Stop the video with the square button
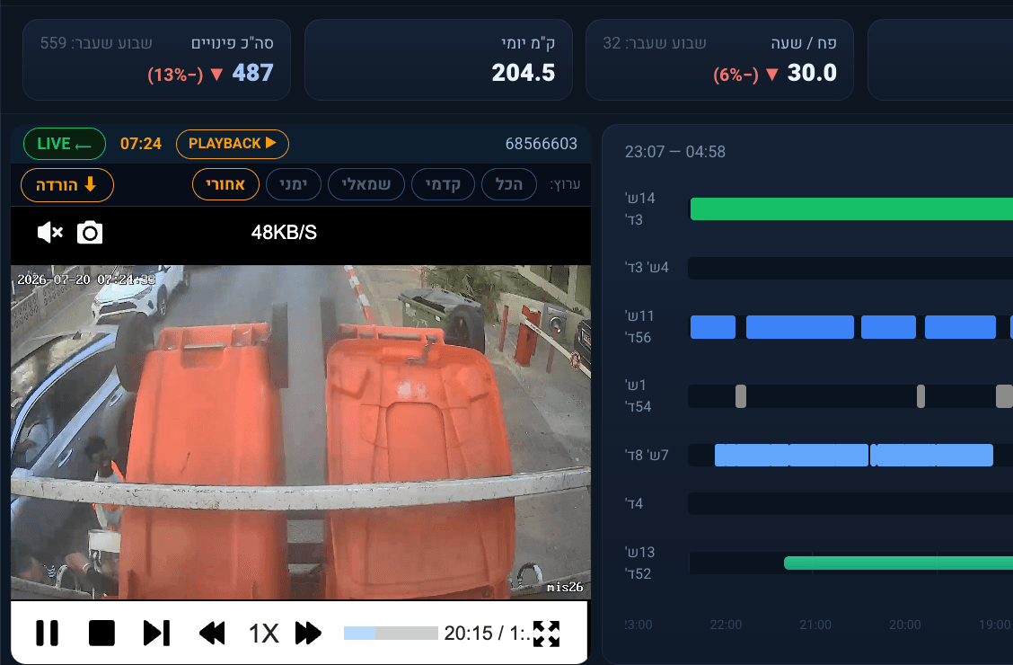The height and width of the screenshot is (665, 1013). (x=101, y=633)
